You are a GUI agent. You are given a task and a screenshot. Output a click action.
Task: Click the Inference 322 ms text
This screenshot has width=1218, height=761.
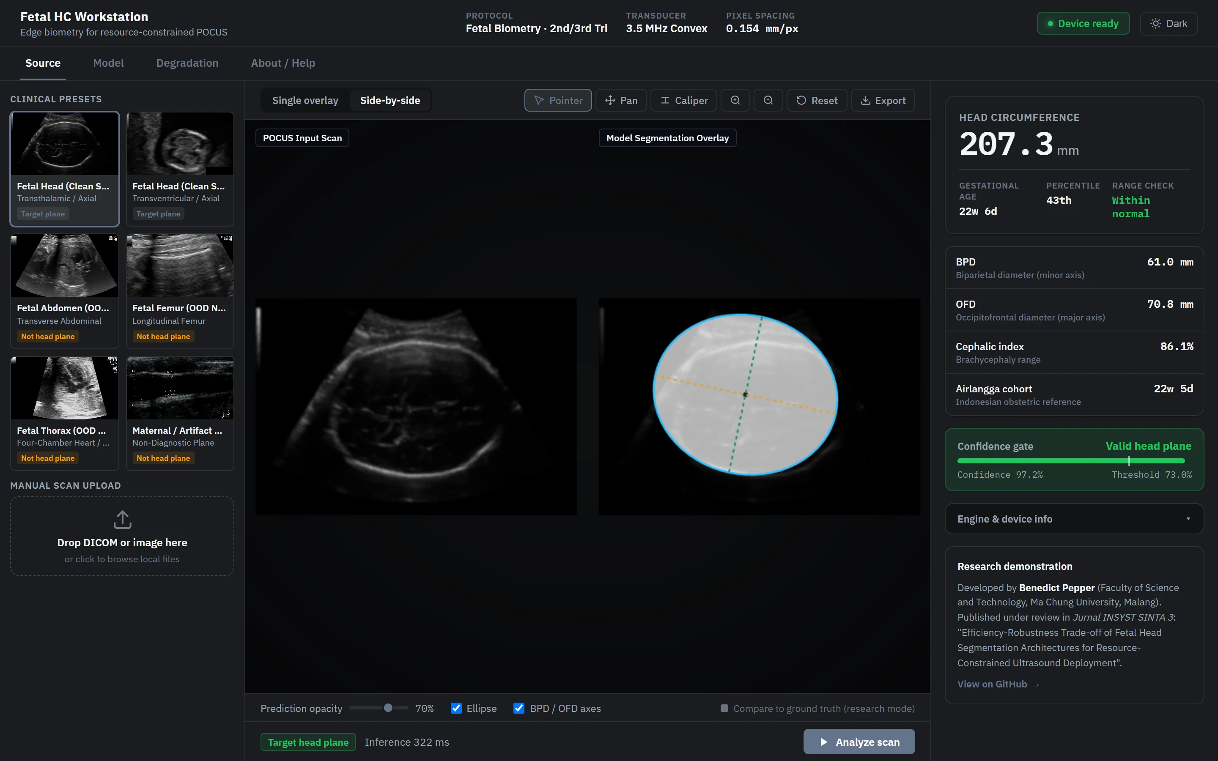pos(407,742)
